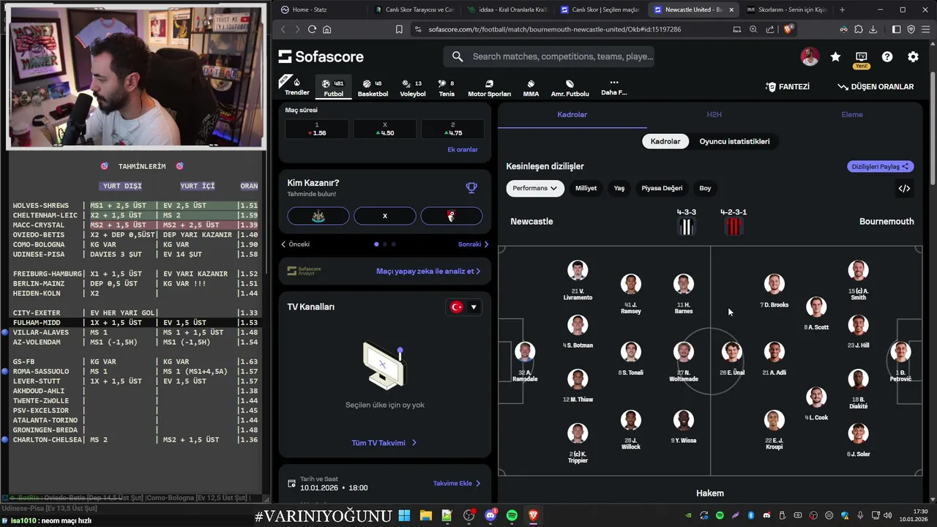Click the 1.56 home odds box
Viewport: 937px width, 527px height.
pos(317,129)
